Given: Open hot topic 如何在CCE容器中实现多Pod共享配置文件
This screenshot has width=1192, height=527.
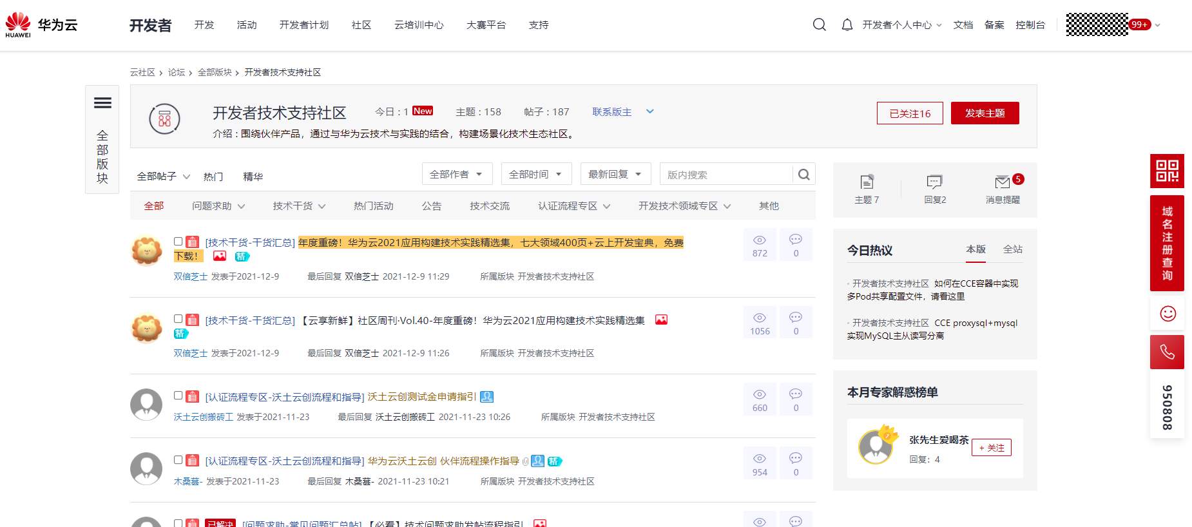Looking at the screenshot, I should 933,290.
